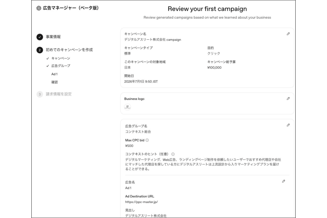327x218 pixels.
Task: Select the 広告グループ sub-step
Action: pos(61,66)
